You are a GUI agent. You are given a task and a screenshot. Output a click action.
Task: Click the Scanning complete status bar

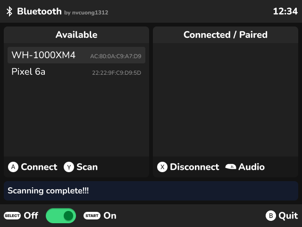pos(151,191)
